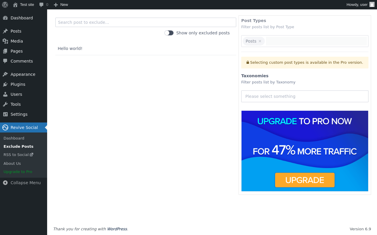Click the orange UPGRADE banner button
This screenshot has width=377, height=235.
[x=305, y=180]
